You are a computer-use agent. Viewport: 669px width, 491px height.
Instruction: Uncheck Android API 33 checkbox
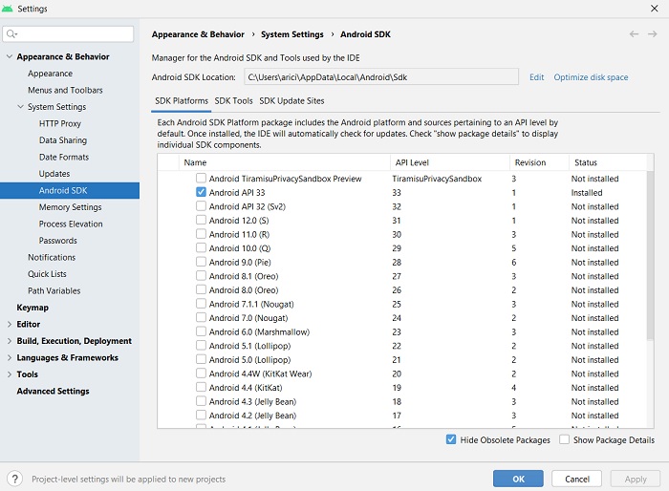(x=201, y=192)
